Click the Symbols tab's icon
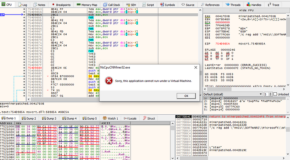 [x=162, y=5]
